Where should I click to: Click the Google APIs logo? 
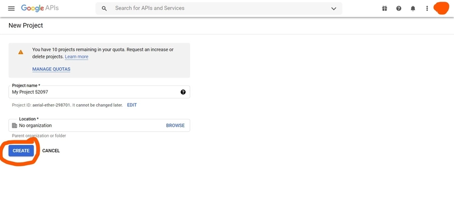[x=40, y=8]
